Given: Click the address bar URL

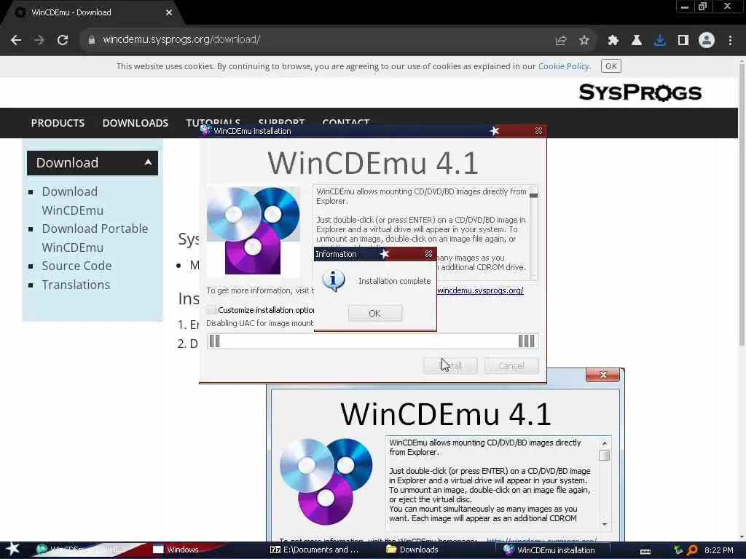Looking at the screenshot, I should [181, 39].
